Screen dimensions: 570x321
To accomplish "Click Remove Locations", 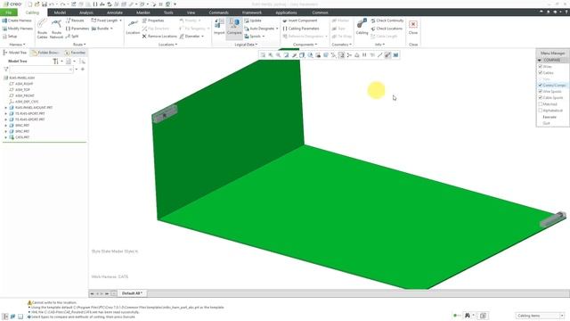I will (159, 37).
